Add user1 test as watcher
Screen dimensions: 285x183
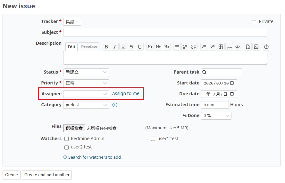coord(153,139)
